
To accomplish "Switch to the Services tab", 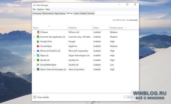I will (91, 13).
